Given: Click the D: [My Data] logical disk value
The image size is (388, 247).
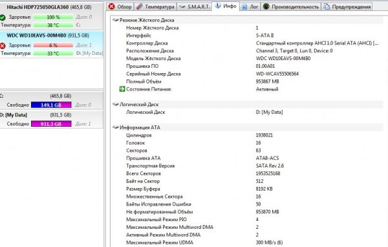Looking at the screenshot, I should [x=269, y=112].
